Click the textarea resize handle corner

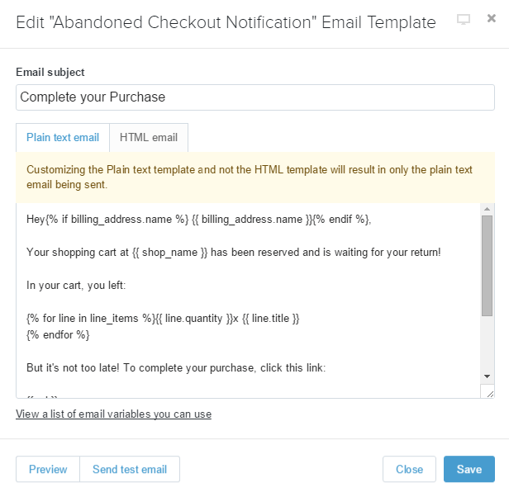[x=489, y=393]
